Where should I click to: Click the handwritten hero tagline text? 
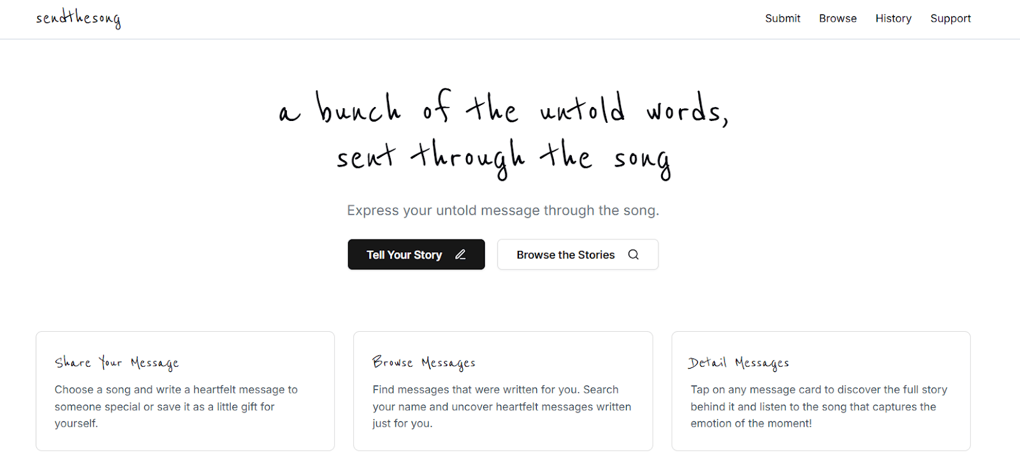[x=503, y=134]
